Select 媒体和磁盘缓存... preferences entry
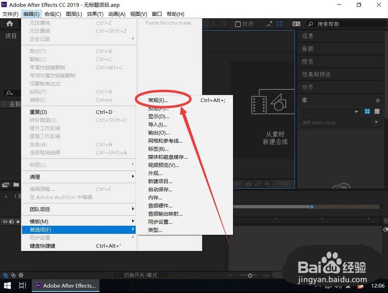Viewport: 388px width, 293px height. (168, 157)
